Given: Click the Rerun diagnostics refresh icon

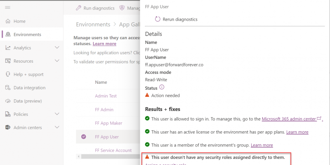Looking at the screenshot, I should [158, 19].
